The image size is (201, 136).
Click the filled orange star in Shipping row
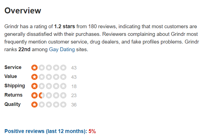click(34, 86)
